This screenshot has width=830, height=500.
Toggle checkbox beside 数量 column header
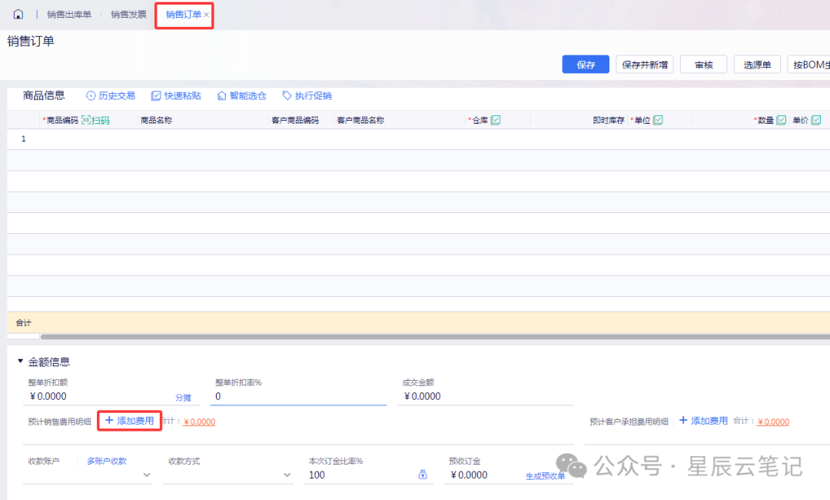pos(782,120)
